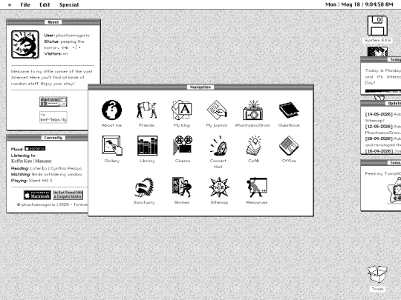Click the Lotería | Cynthia Pelayo reading text
The image size is (401, 300).
[56, 168]
